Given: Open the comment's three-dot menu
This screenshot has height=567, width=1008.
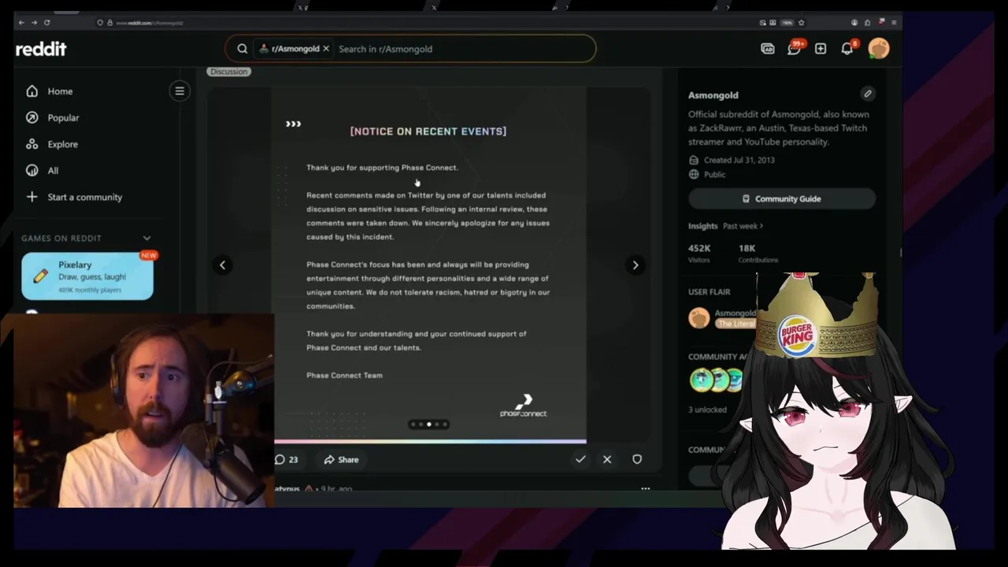Looking at the screenshot, I should click(646, 489).
